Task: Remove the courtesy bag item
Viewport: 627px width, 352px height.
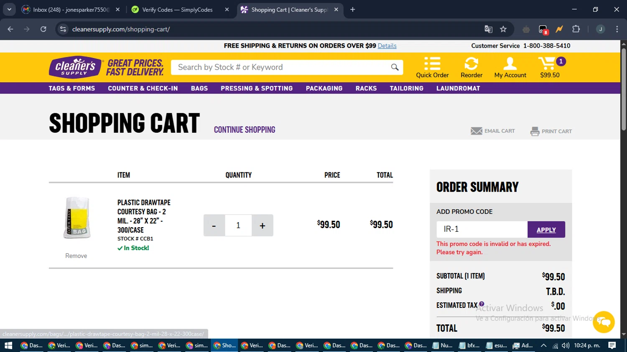Action: pyautogui.click(x=76, y=256)
